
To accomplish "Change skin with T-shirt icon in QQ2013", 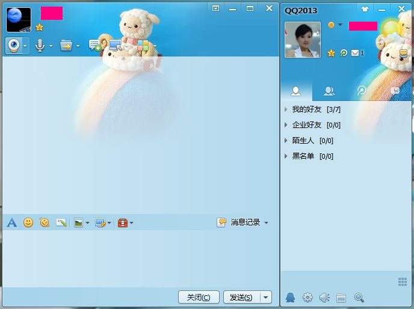I will click(x=365, y=9).
